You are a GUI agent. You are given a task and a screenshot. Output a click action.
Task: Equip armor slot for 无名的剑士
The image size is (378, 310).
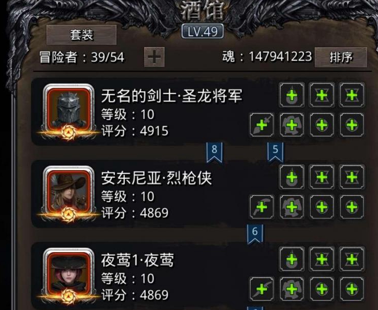(292, 125)
